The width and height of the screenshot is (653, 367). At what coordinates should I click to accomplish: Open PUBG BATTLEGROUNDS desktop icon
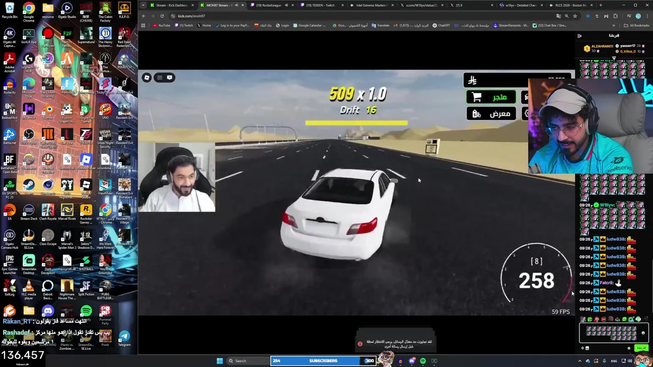point(105,290)
